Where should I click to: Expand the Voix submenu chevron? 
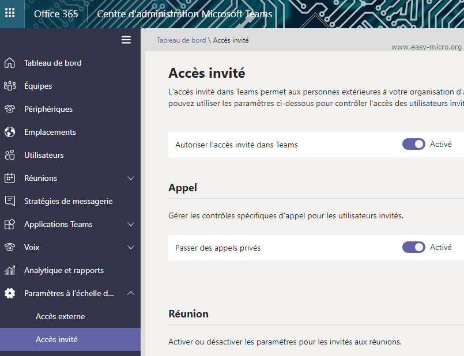click(x=131, y=248)
